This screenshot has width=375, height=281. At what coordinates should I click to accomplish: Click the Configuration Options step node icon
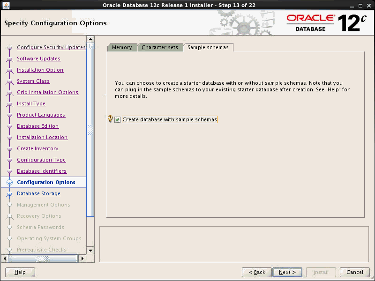[10, 182]
